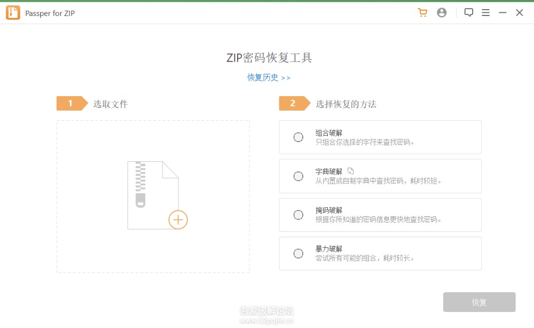Select the 字典破解 radio button
The height and width of the screenshot is (328, 534).
tap(299, 176)
